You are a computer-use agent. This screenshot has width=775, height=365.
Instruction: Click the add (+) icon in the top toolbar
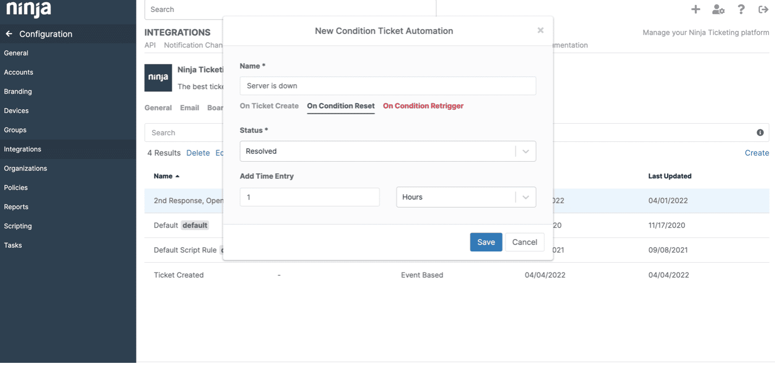(696, 9)
